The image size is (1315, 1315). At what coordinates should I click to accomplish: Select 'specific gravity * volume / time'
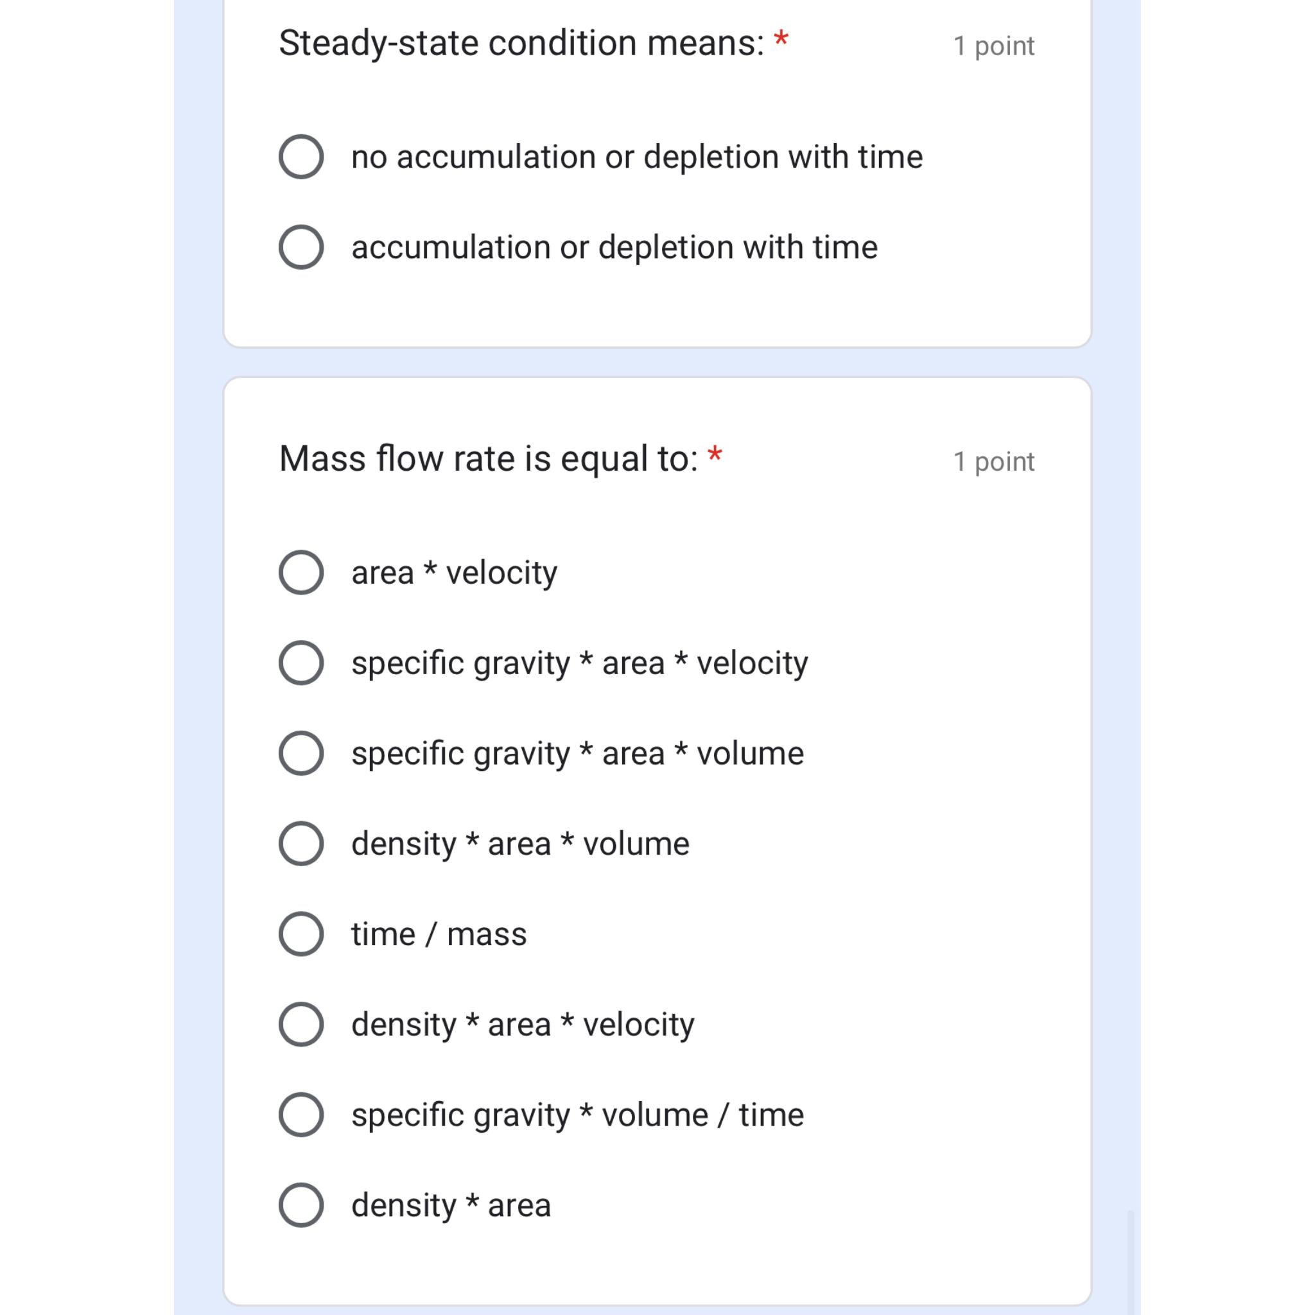pos(577,1114)
